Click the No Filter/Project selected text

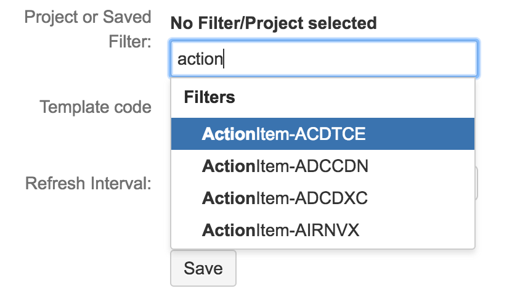coord(273,23)
